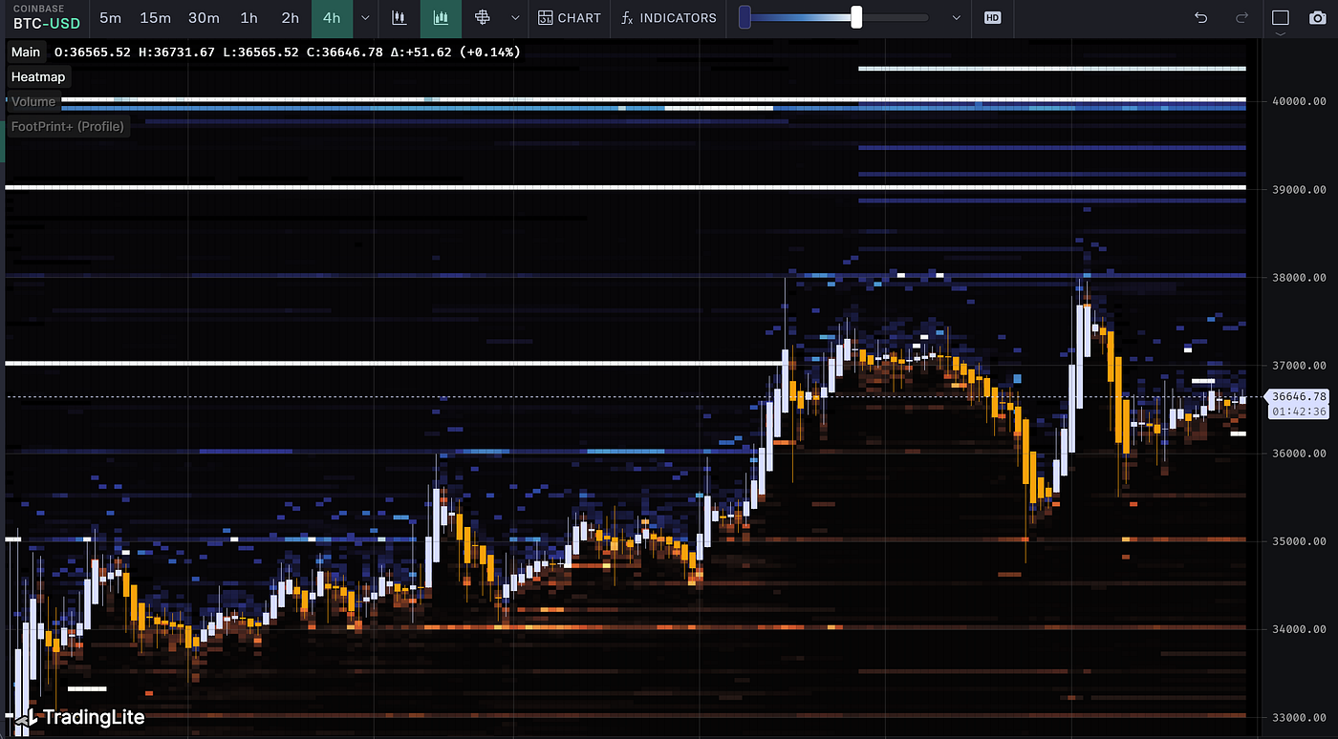Click the 37000.00 price axis label

click(1298, 366)
